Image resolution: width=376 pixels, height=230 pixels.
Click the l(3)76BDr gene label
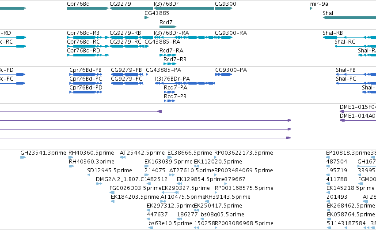pos(166,4)
